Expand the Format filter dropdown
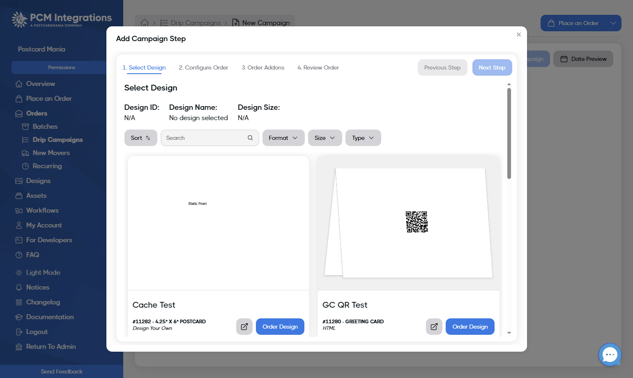Screen dimensions: 633x378 pyautogui.click(x=283, y=138)
